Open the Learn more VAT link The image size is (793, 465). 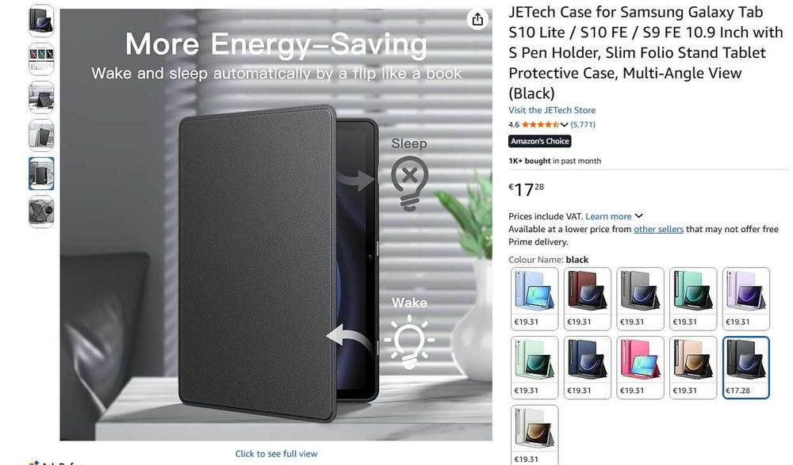pyautogui.click(x=608, y=216)
